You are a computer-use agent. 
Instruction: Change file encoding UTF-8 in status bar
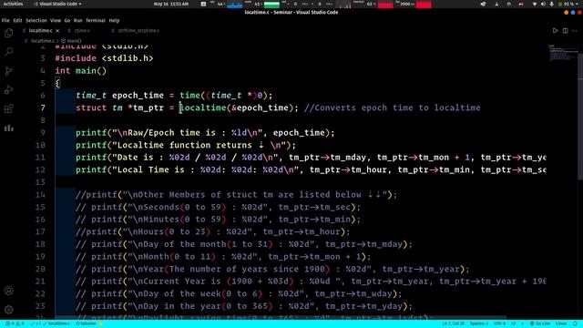pyautogui.click(x=500, y=323)
